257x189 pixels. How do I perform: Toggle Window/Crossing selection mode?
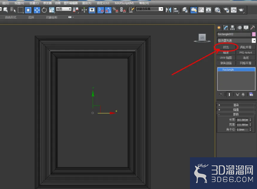coord(28,10)
